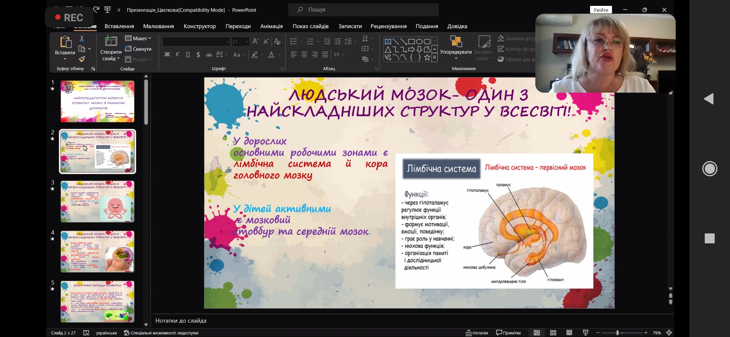This screenshot has height=337, width=730.
Task: Click the numbered list icon
Action: 310,41
